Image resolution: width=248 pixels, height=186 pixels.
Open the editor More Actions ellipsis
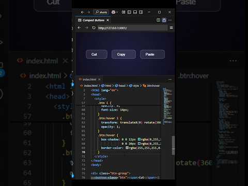pos(170,20)
